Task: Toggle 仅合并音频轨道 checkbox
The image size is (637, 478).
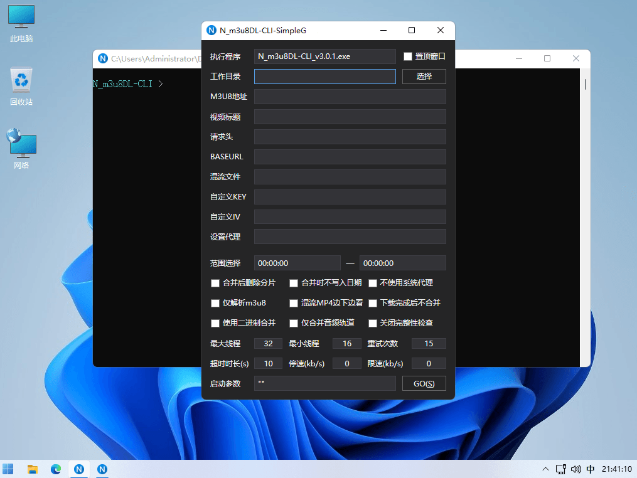Action: [x=294, y=323]
